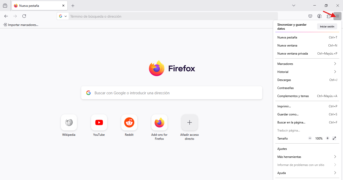Click the Nueva pestaña tab
Screen dimensions: 343x180
39,6
